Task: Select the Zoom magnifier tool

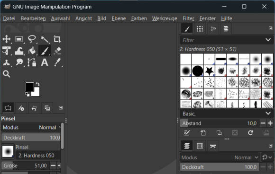Action: click(7, 74)
